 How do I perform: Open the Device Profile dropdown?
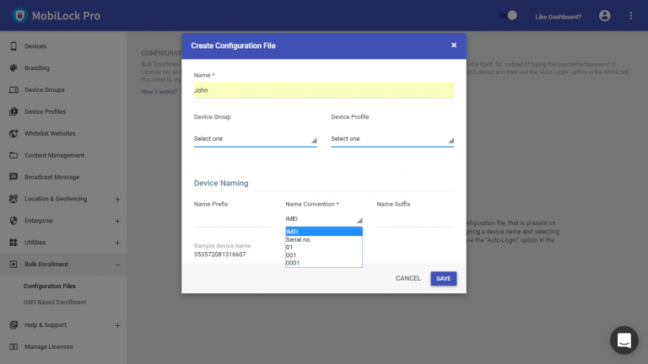[x=392, y=139]
